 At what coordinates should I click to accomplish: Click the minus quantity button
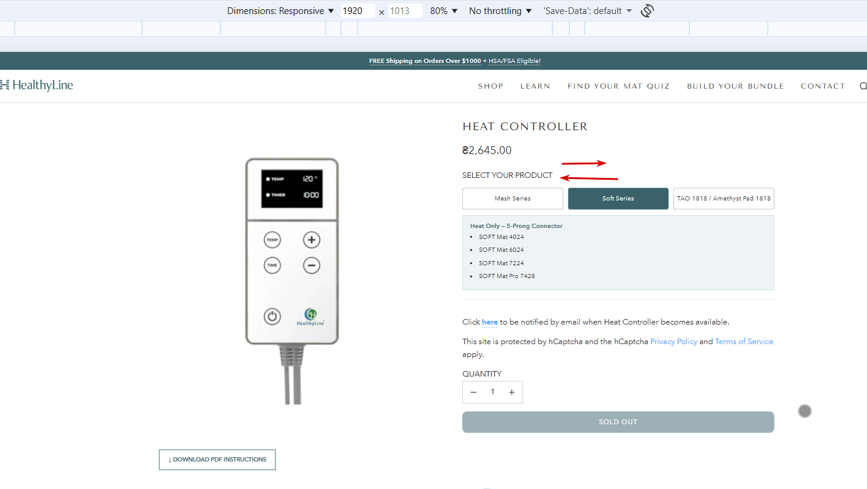tap(473, 392)
